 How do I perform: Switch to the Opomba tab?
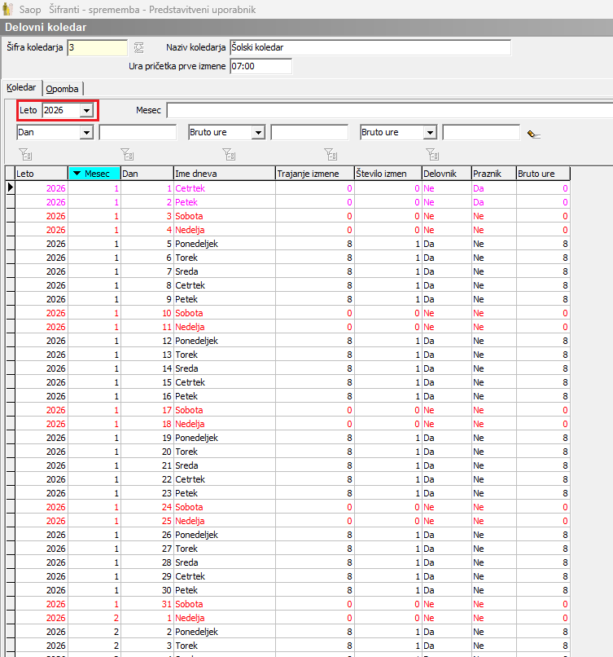click(63, 89)
